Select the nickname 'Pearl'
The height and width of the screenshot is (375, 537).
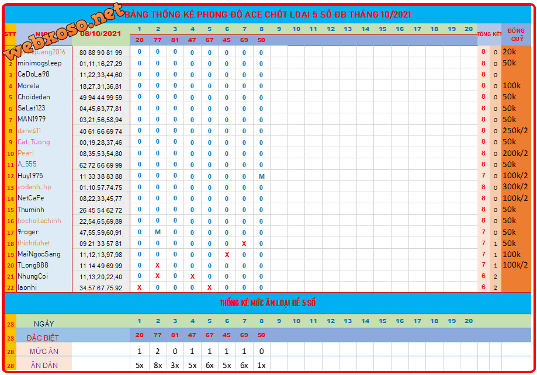tap(26, 153)
